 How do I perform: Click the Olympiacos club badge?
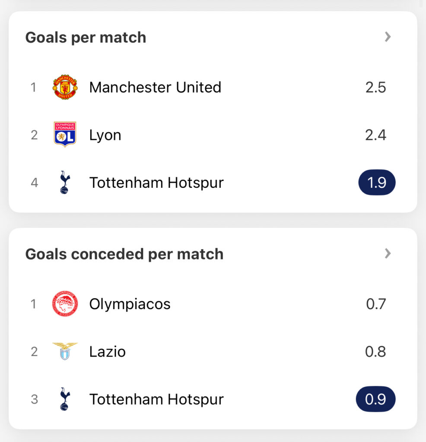point(65,303)
